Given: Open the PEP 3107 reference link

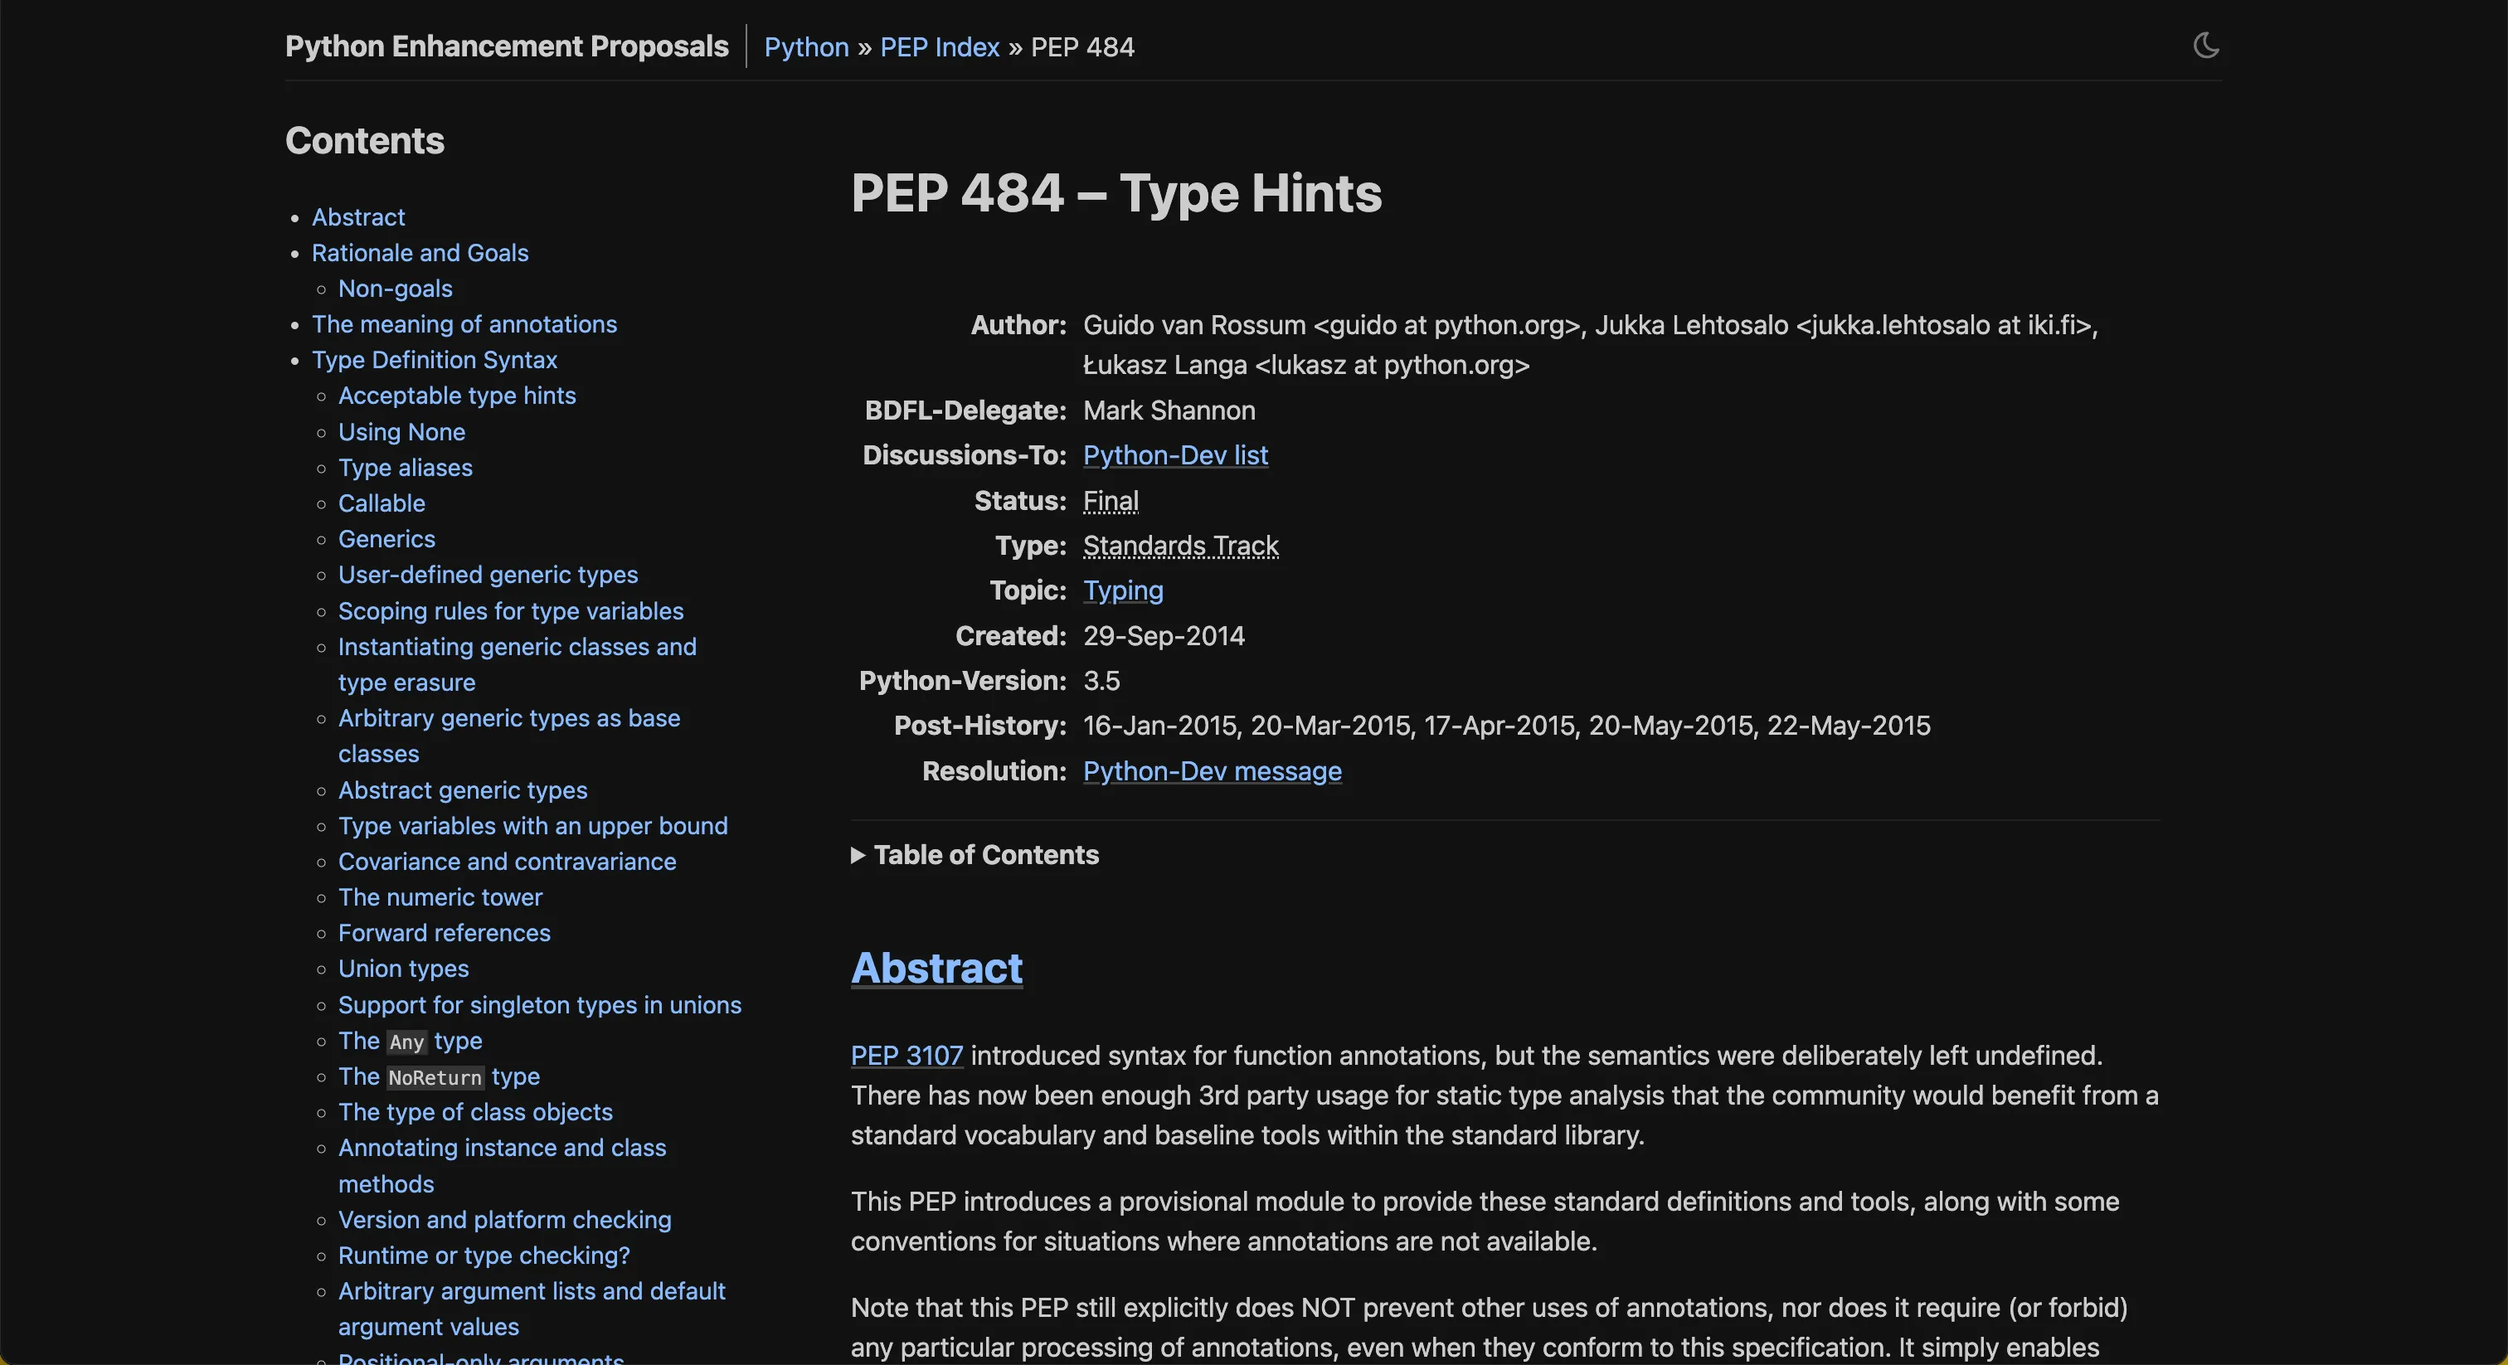Looking at the screenshot, I should click(x=906, y=1056).
